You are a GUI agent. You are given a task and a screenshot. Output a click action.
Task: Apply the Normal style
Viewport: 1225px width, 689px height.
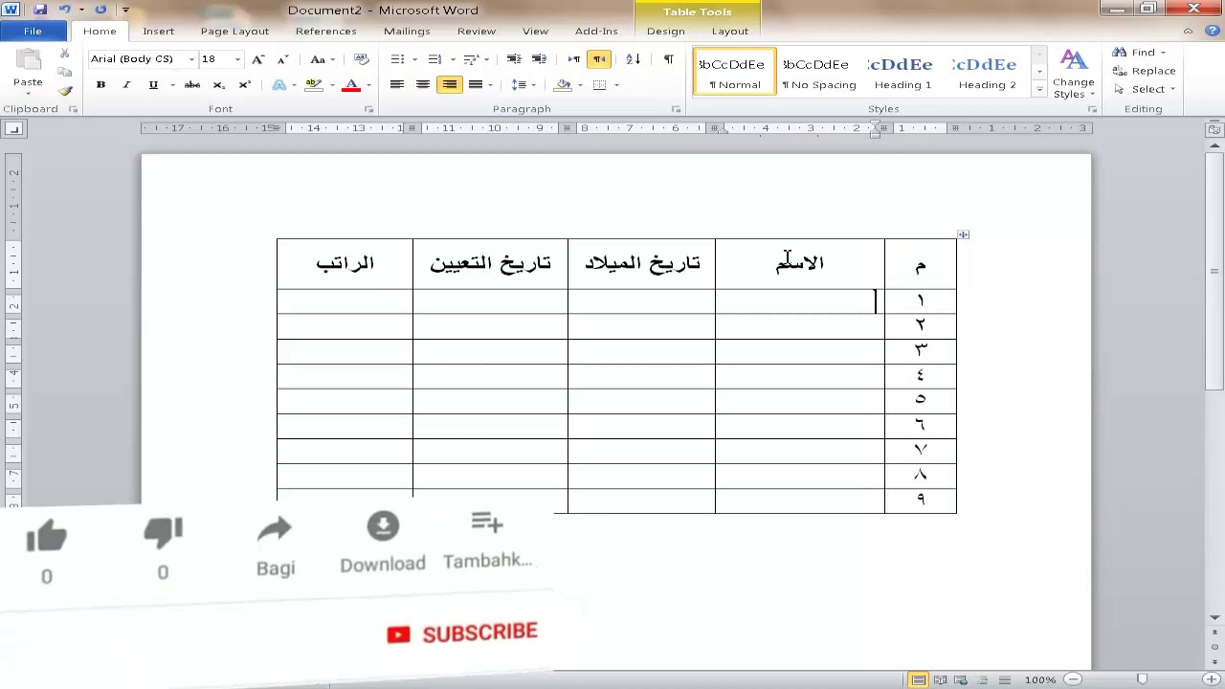pyautogui.click(x=734, y=72)
